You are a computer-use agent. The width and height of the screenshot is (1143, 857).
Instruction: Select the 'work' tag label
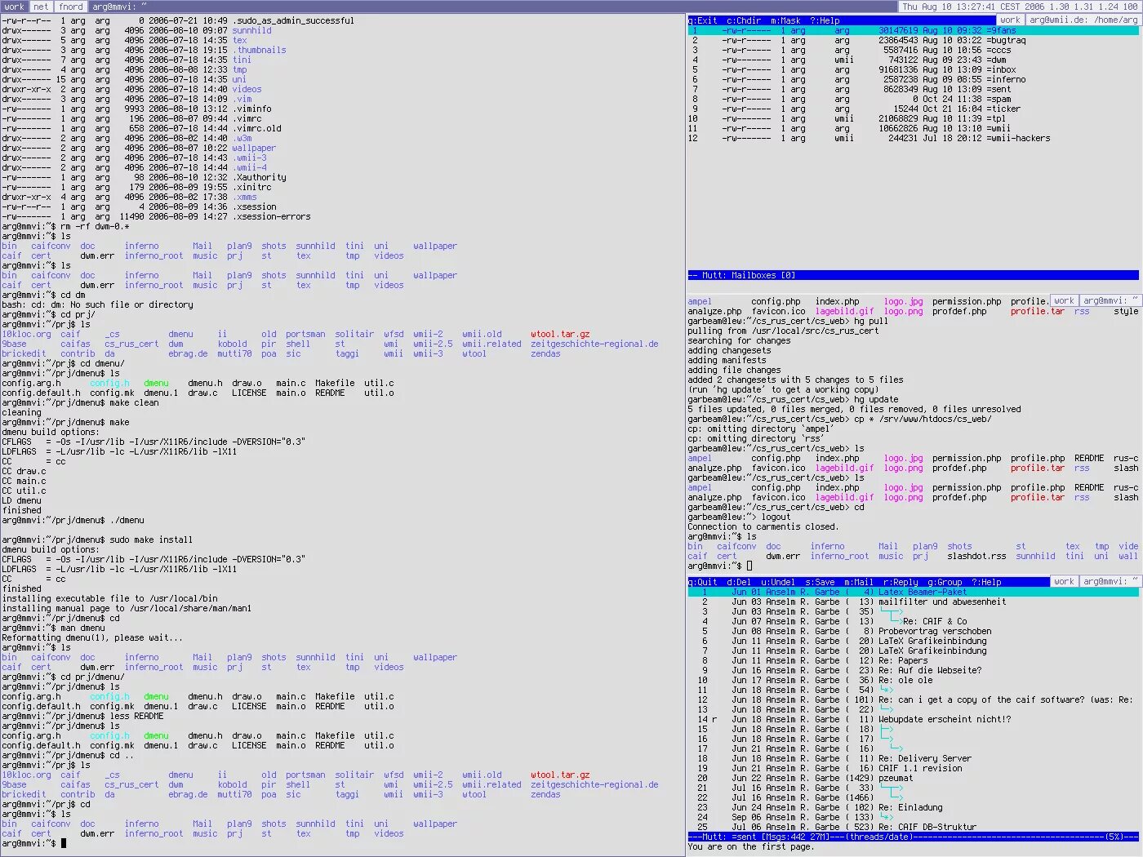tap(13, 6)
